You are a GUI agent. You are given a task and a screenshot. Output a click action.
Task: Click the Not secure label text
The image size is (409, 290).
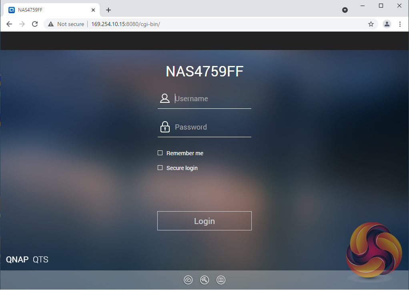(70, 24)
